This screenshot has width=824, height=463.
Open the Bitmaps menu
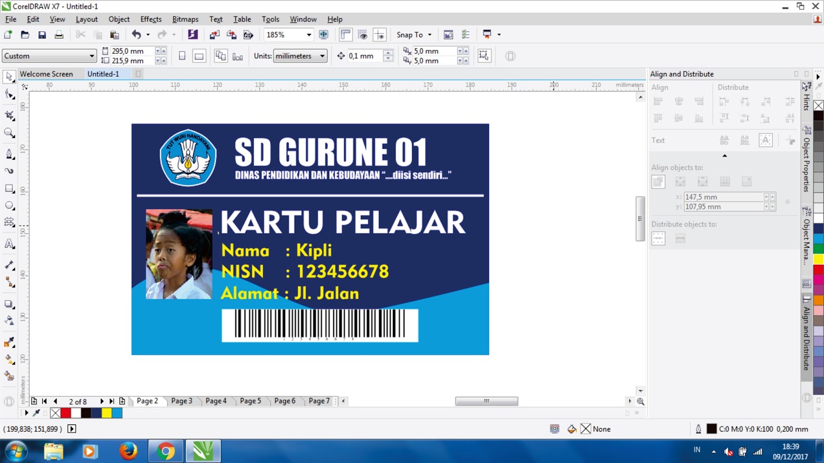pos(185,19)
